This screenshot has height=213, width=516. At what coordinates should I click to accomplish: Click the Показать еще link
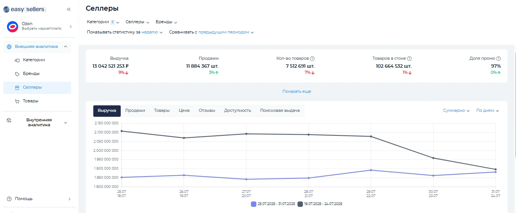tap(297, 92)
